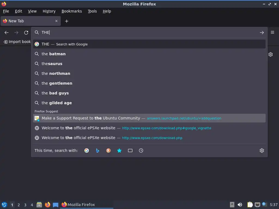Search this time with Bing icon
This screenshot has width=279, height=209.
[x=98, y=150]
